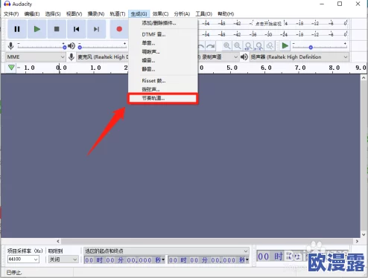Click recording volume slider knob
This screenshot has height=278, width=368.
(65, 47)
